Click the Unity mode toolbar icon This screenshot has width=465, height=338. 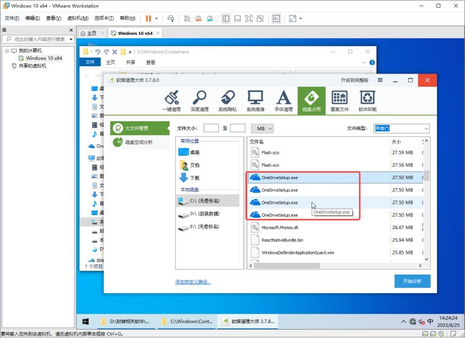coord(260,19)
